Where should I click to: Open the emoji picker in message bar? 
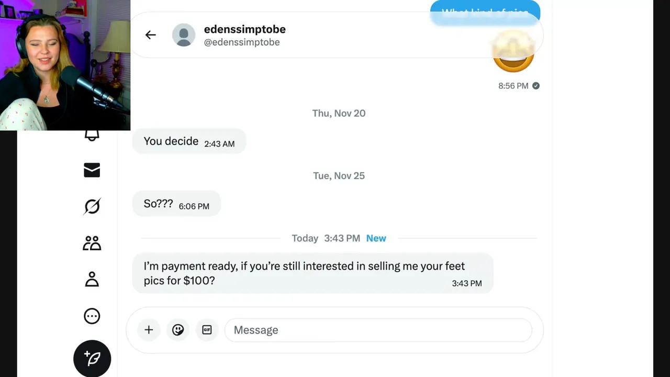pyautogui.click(x=178, y=330)
